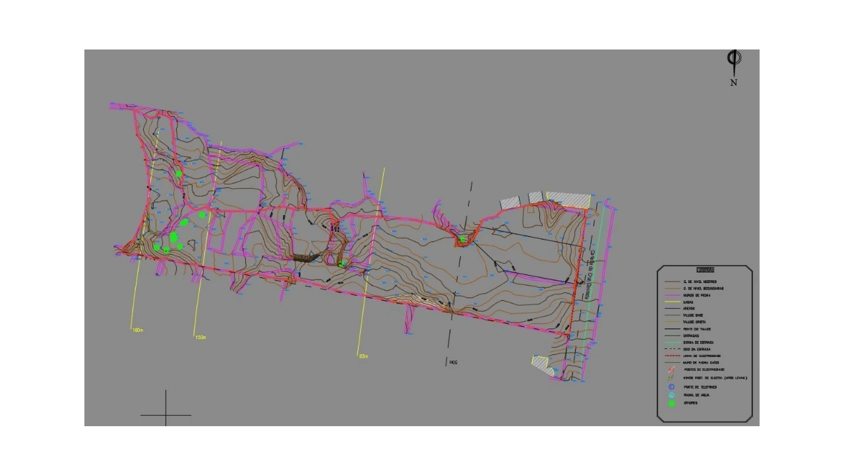Click the 180m section label
Image resolution: width=844 pixels, height=475 pixels.
(137, 329)
